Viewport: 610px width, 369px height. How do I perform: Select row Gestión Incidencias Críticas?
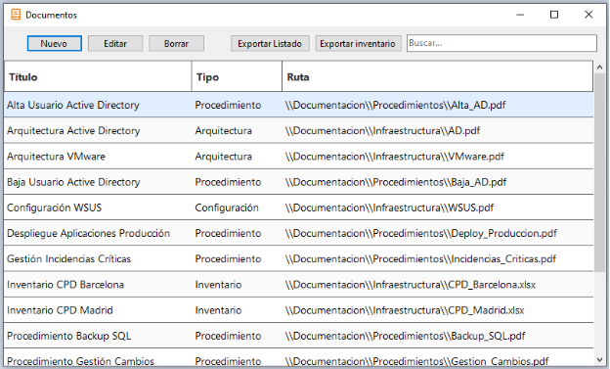click(x=299, y=258)
